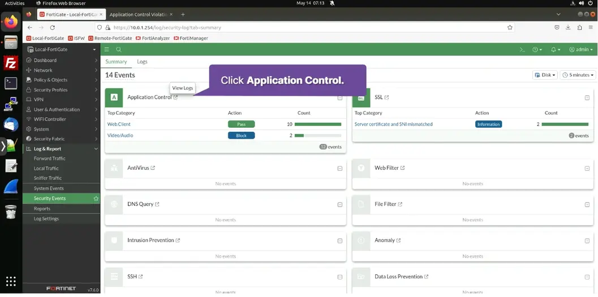Bookmark this page with the star icon
This screenshot has width=598, height=297.
click(x=510, y=28)
